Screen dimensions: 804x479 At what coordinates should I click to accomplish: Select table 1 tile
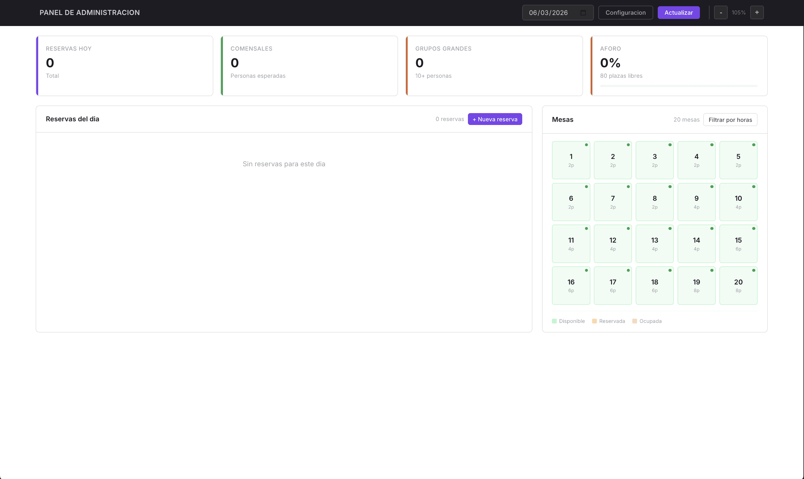click(571, 160)
